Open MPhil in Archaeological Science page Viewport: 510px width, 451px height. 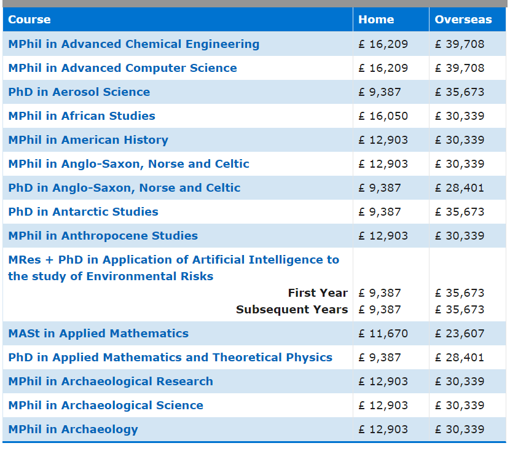(106, 406)
